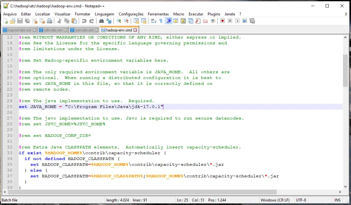Image resolution: width=351 pixels, height=205 pixels.
Task: Create a new file with toolbar icon
Action: pos(5,21)
